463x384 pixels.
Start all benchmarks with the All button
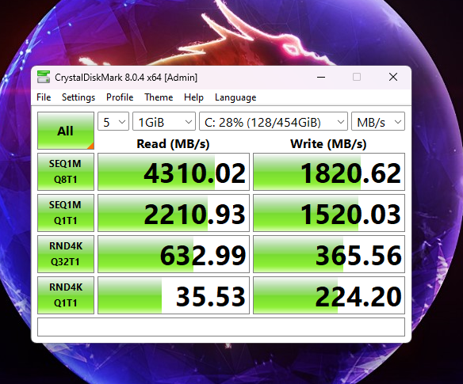66,131
